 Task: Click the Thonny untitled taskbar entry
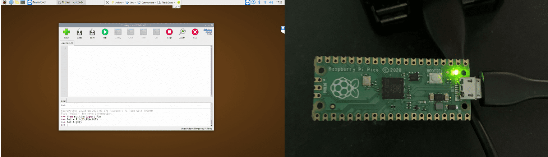pyautogui.click(x=72, y=2)
